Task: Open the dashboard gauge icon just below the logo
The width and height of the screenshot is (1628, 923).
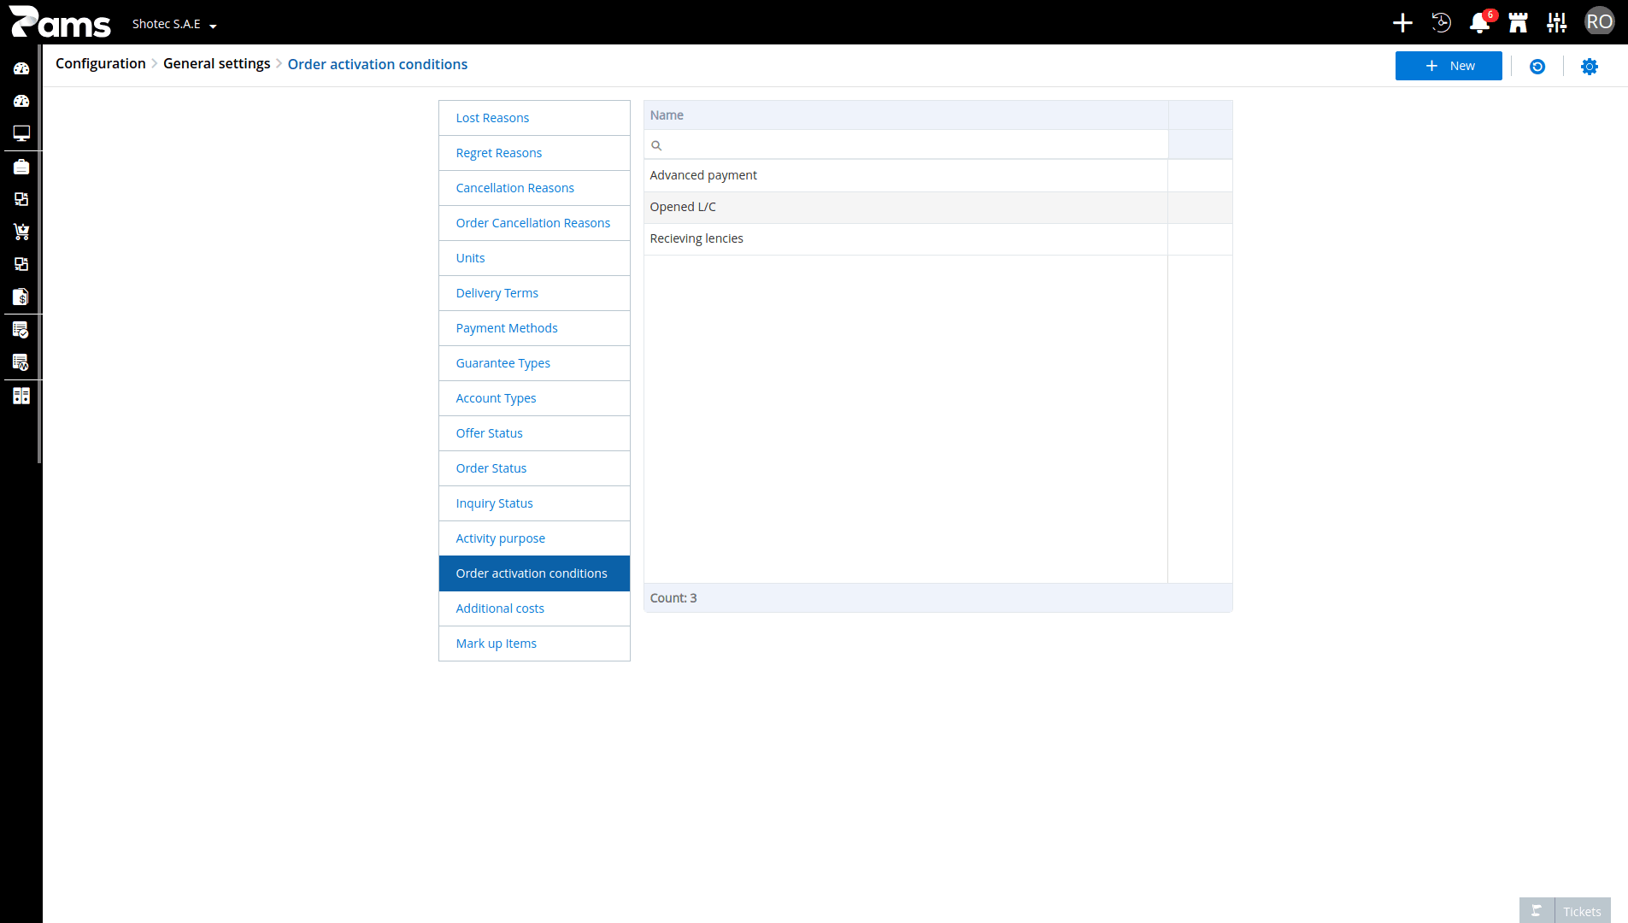Action: tap(21, 68)
